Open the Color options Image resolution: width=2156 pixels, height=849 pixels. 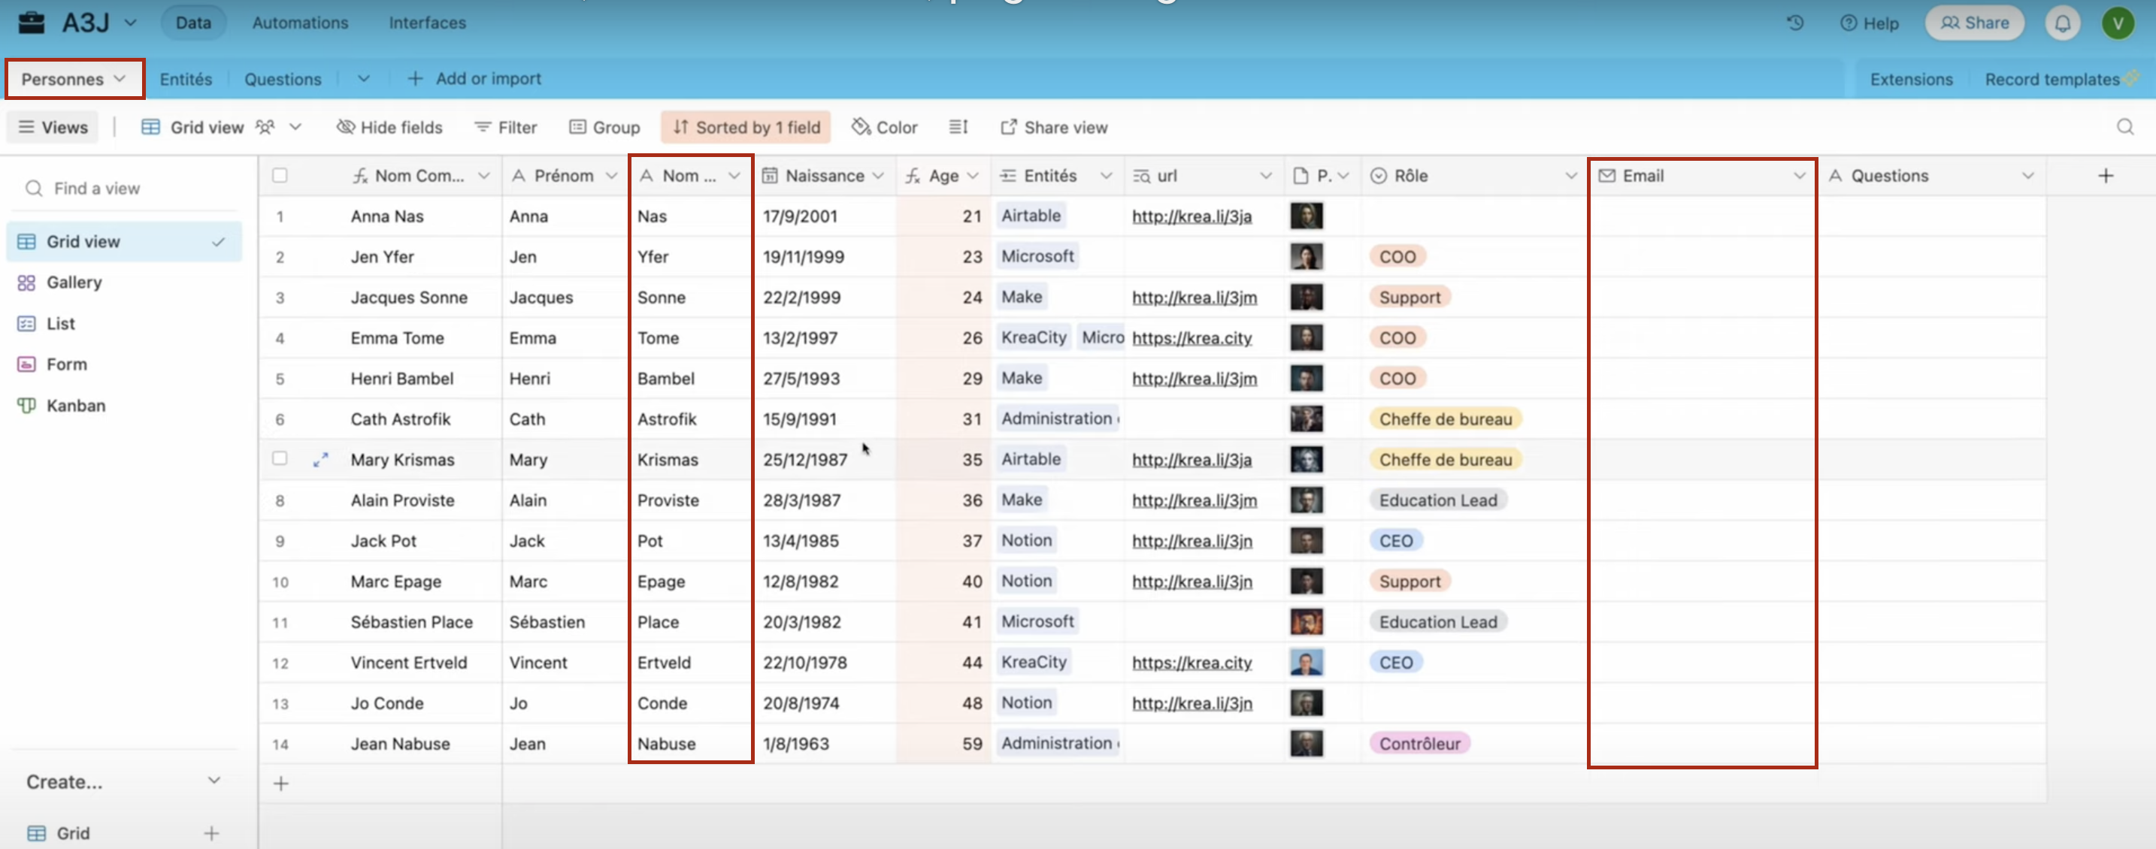coord(884,127)
